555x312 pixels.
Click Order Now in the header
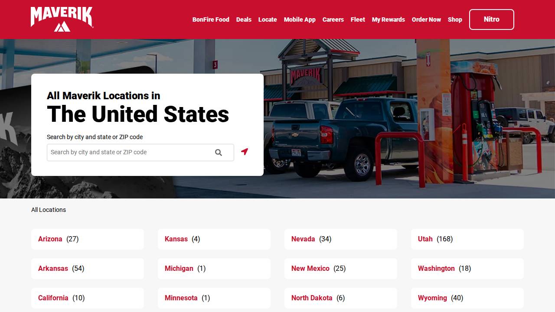426,19
